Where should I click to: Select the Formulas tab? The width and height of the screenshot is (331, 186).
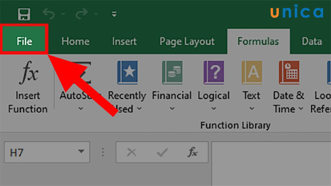coord(258,41)
